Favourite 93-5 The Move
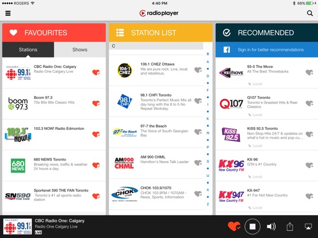The height and width of the screenshot is (238, 318). coord(309,72)
